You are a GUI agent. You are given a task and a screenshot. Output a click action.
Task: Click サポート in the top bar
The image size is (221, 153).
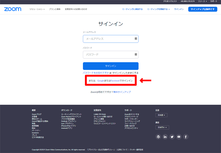coord(214,1)
